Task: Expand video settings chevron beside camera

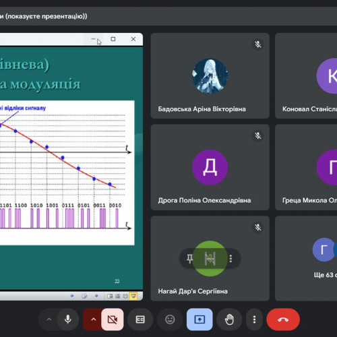Action: (93, 319)
